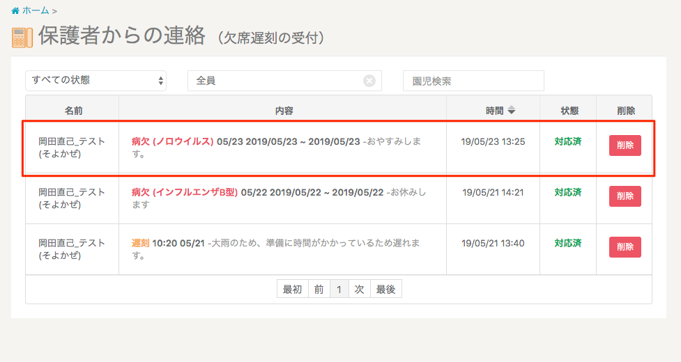Go to 最後 page in pagination
The width and height of the screenshot is (681, 362).
pyautogui.click(x=386, y=290)
